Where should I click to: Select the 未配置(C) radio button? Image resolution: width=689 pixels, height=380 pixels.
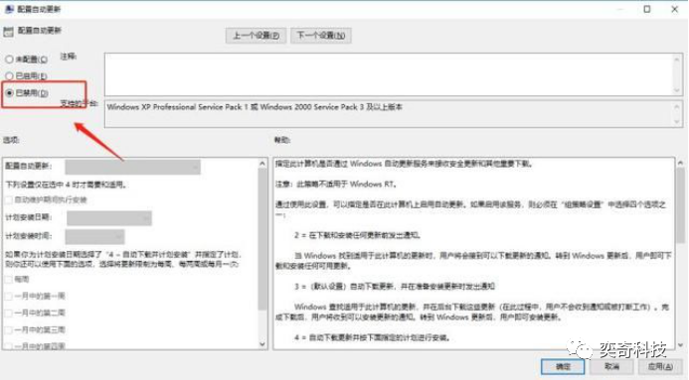[9, 60]
